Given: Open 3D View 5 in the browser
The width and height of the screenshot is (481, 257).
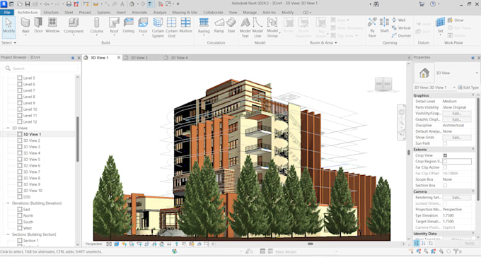Looking at the screenshot, I should 32,160.
